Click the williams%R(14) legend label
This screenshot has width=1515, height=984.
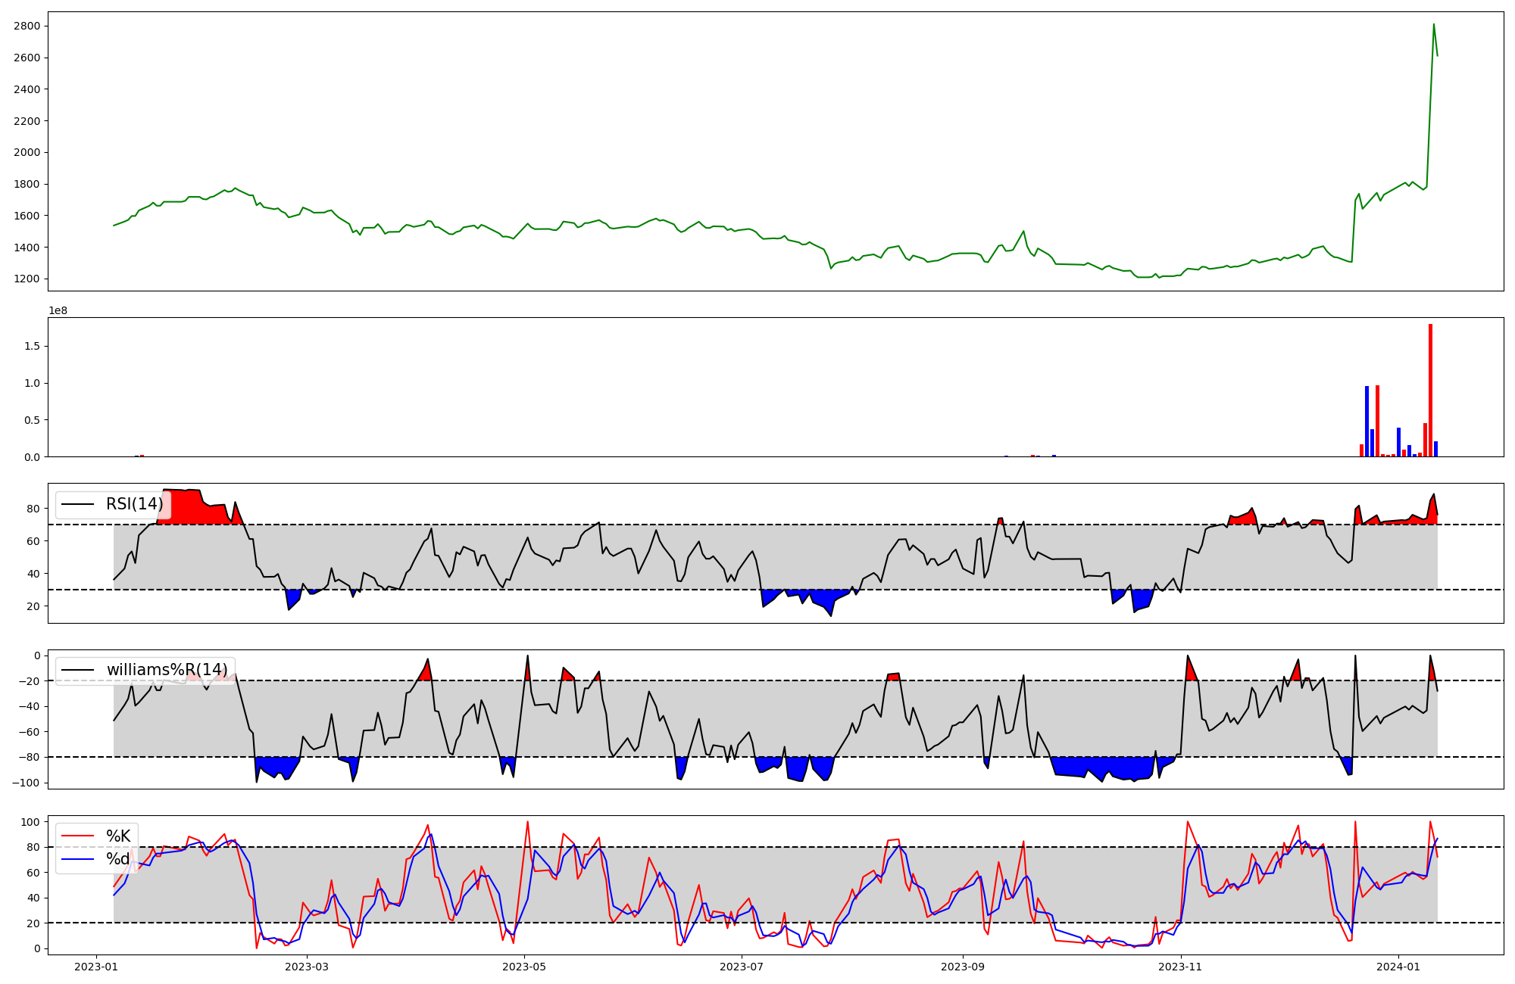[x=167, y=670]
